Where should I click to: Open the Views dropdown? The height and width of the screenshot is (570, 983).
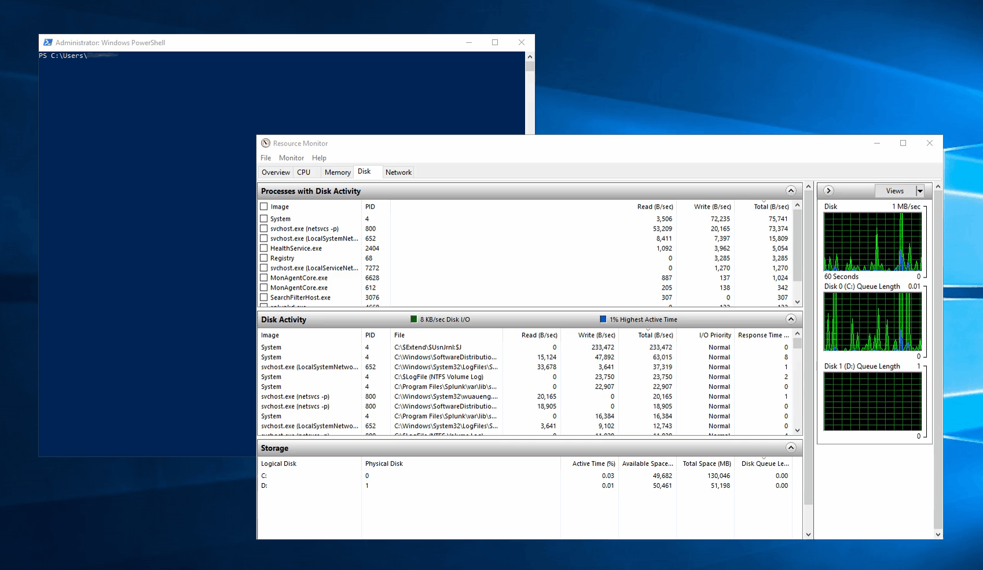[x=920, y=191]
